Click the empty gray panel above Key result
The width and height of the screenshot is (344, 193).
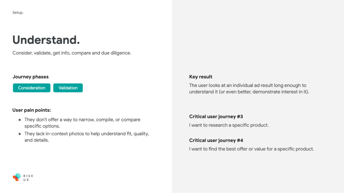258,36
